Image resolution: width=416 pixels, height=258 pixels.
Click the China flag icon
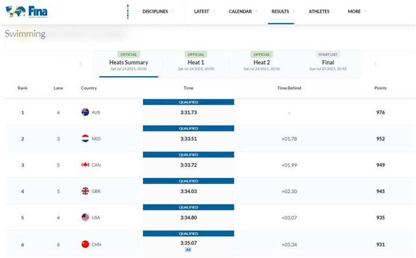tap(85, 244)
